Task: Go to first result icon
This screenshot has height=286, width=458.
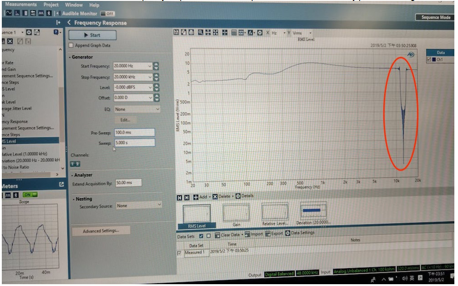Action: [179, 198]
